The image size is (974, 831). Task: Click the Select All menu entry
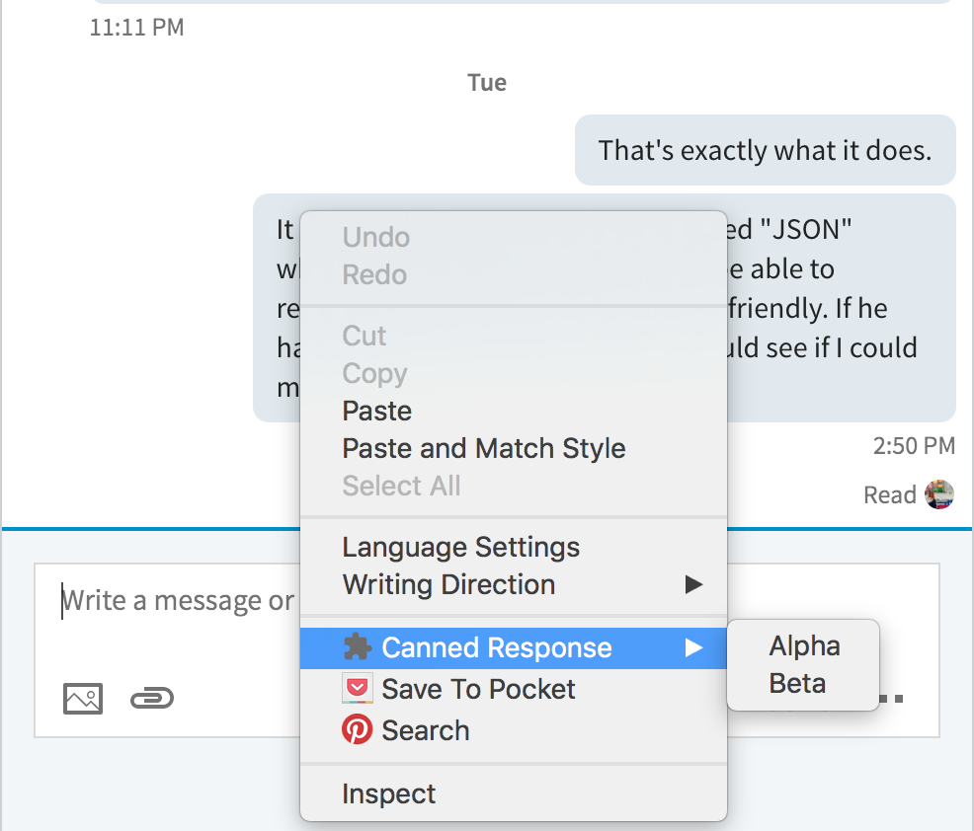(401, 486)
